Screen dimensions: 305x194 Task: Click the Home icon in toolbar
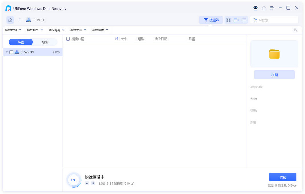pos(10,20)
